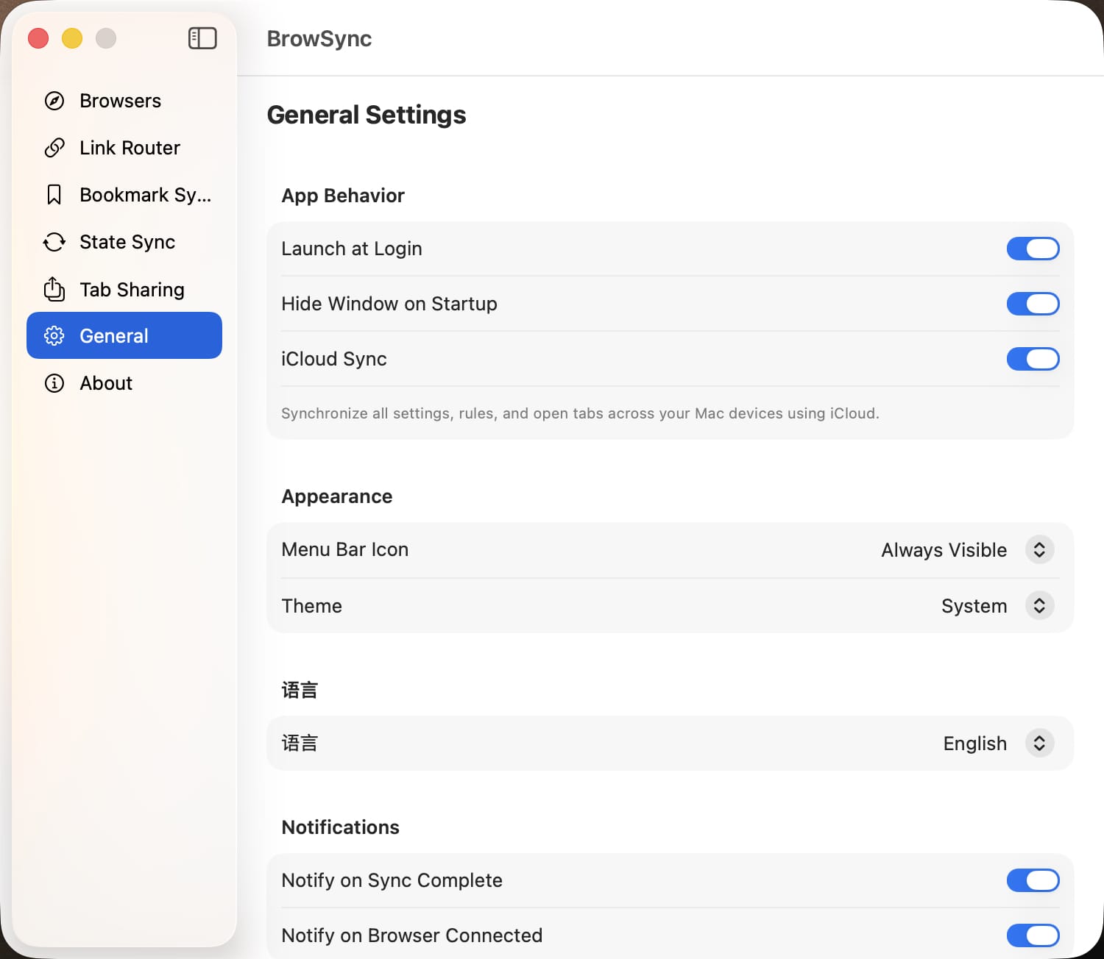
Task: Go to Bookmark Sy... sidebar item
Action: click(124, 195)
